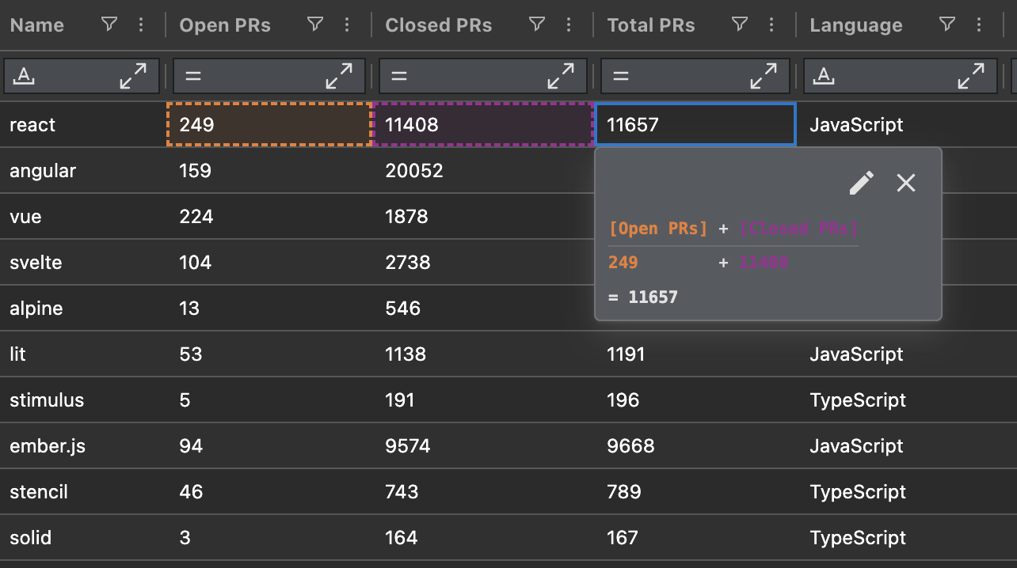Sort by Name column header
The height and width of the screenshot is (568, 1017).
coord(37,25)
